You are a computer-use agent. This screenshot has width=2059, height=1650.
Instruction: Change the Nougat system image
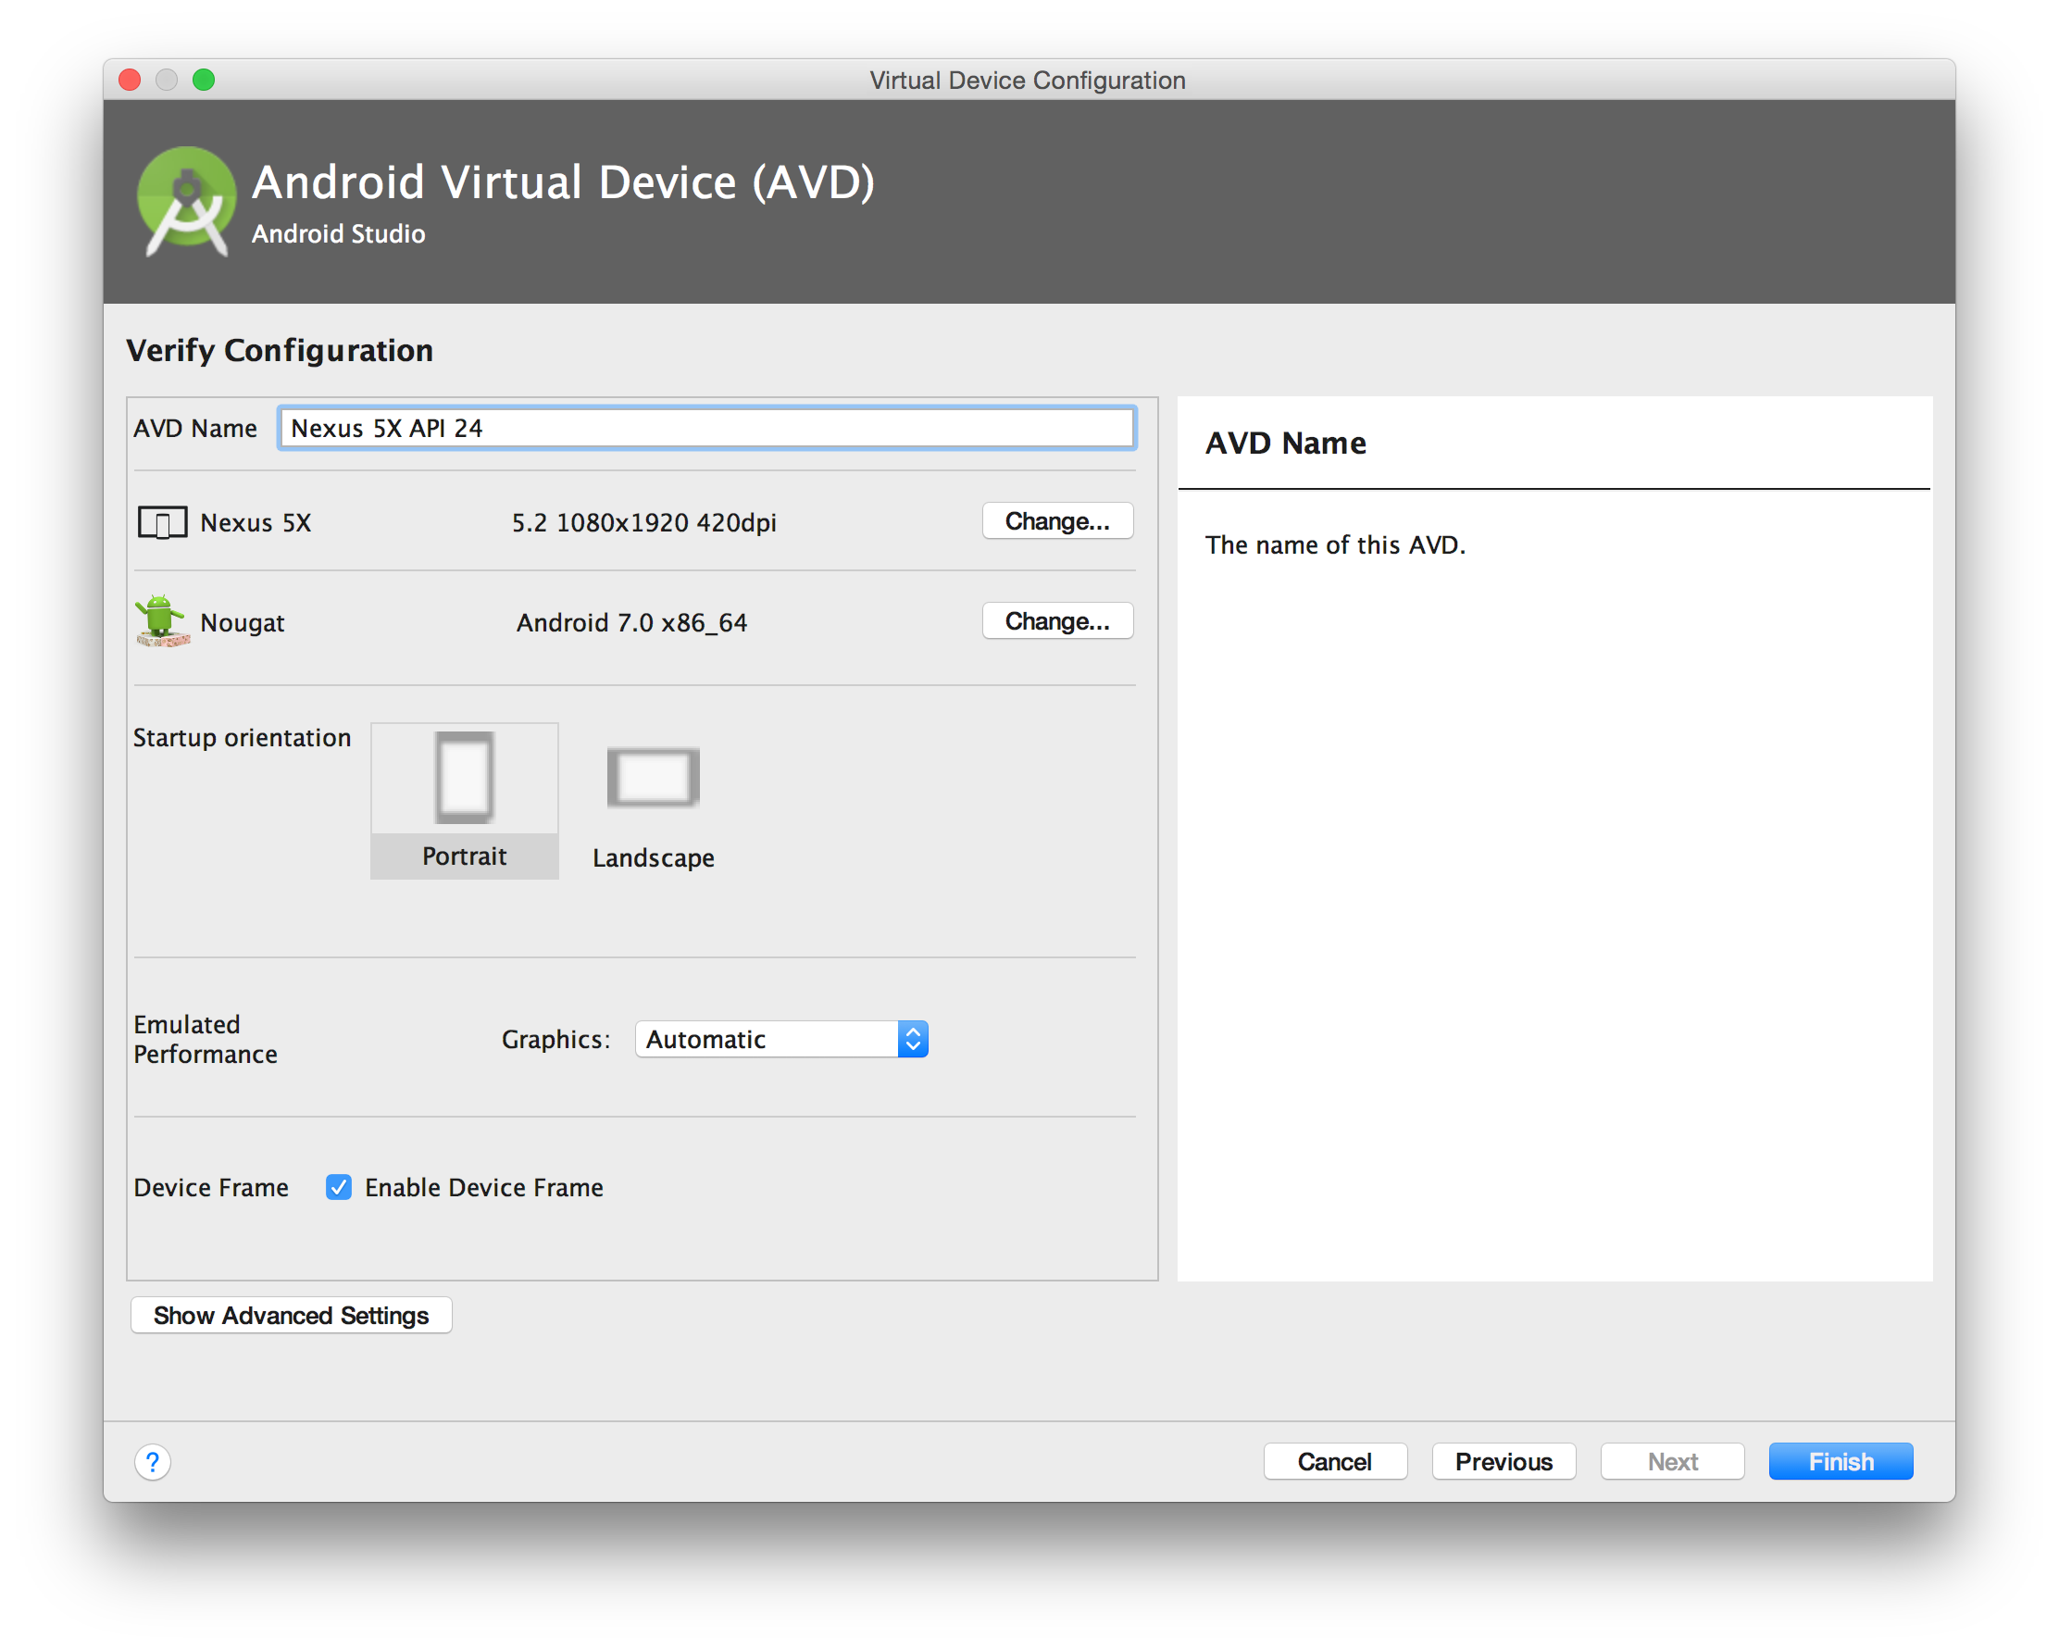[x=1057, y=621]
